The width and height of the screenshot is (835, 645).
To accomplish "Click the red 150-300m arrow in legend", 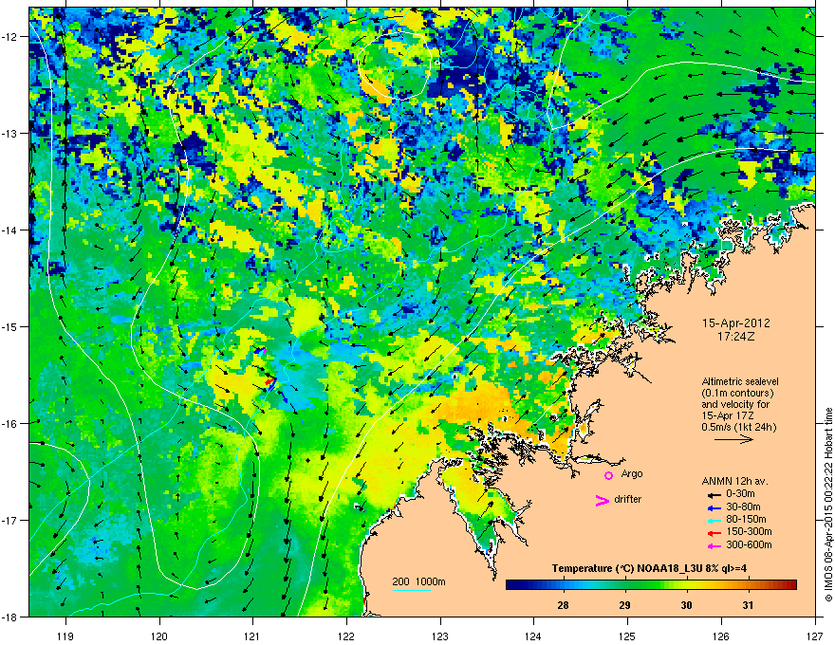I will click(714, 533).
